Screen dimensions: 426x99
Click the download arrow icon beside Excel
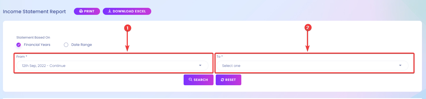click(109, 11)
